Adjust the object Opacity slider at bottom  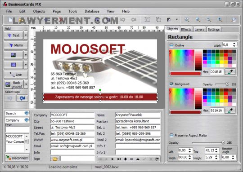[x=223, y=142]
